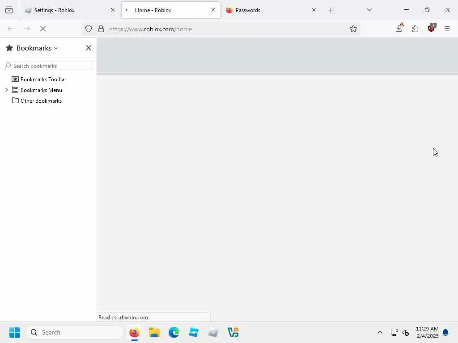Select the Bookmarks Toolbar folder

point(43,79)
